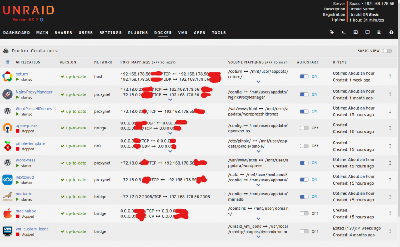Screen dimensions: 400x247
Task: Open the terminal icon in header
Action: [x=343, y=32]
